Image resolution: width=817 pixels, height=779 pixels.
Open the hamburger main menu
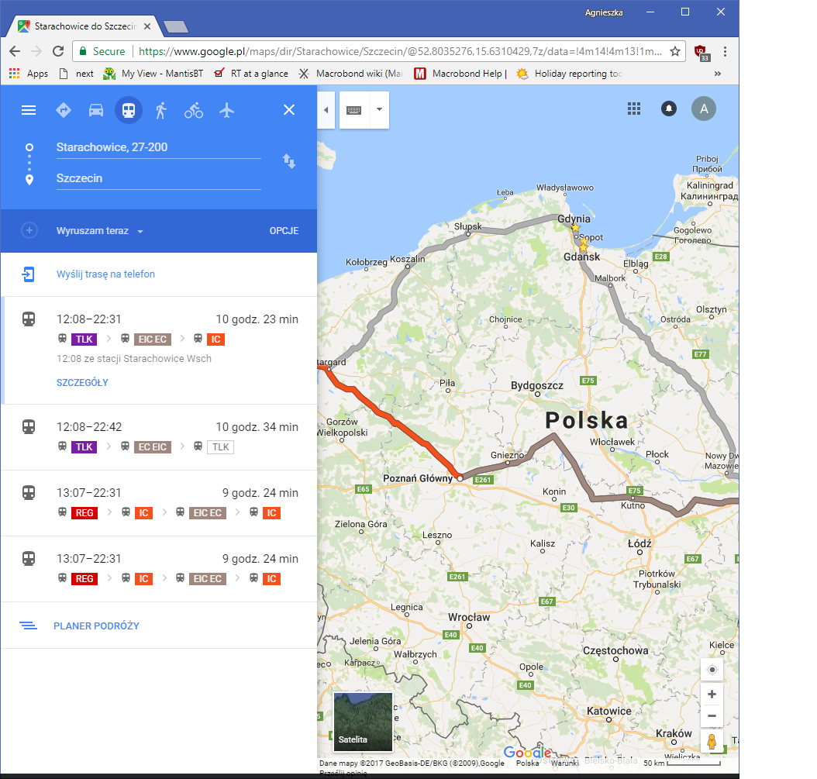point(29,110)
